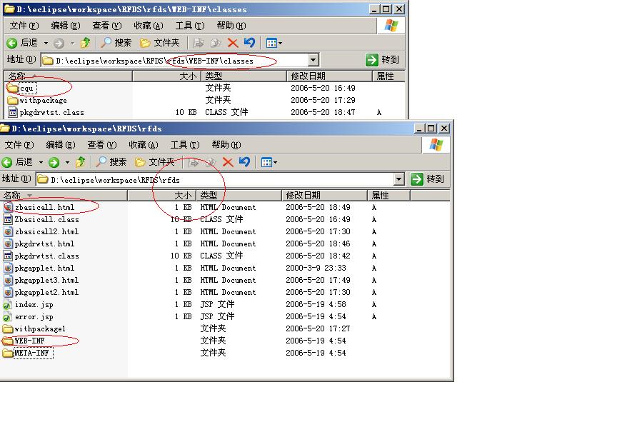Select zbasicall.html file

coord(39,207)
